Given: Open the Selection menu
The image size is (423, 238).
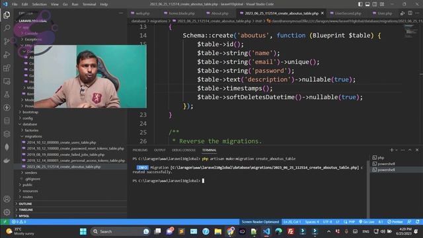Looking at the screenshot, I should 40,5.
